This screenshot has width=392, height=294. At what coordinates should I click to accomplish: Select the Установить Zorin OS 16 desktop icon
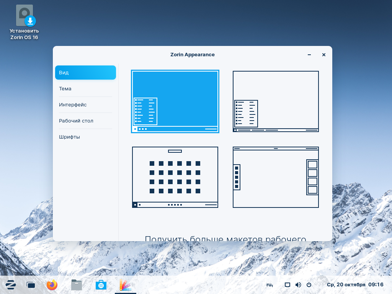point(24,22)
